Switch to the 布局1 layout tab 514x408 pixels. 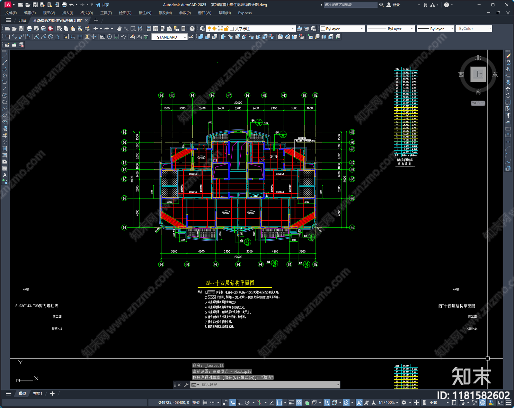(38, 394)
